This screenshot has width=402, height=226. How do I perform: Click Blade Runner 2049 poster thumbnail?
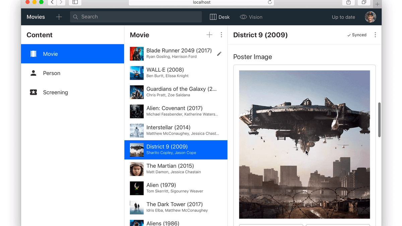click(137, 54)
